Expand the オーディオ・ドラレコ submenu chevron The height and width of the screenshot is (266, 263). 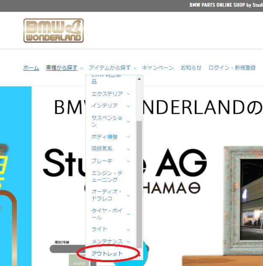(129, 196)
